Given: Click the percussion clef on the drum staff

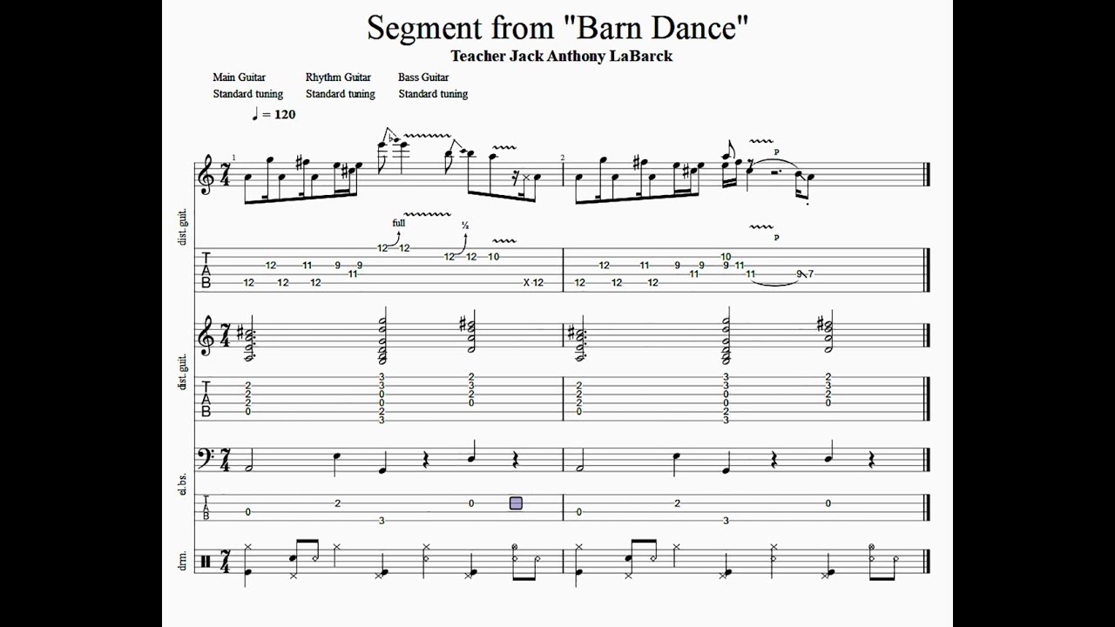Looking at the screenshot, I should coord(206,561).
